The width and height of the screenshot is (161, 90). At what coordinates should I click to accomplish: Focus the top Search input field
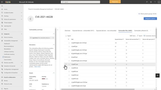coord(80,2)
